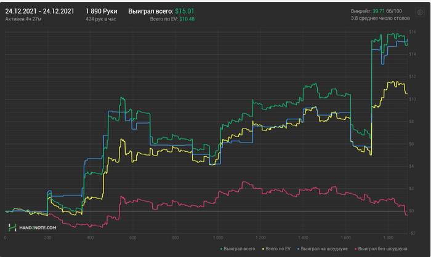Click the $10 y-axis label
Image resolution: width=431 pixels, height=257 pixels.
tap(413, 99)
